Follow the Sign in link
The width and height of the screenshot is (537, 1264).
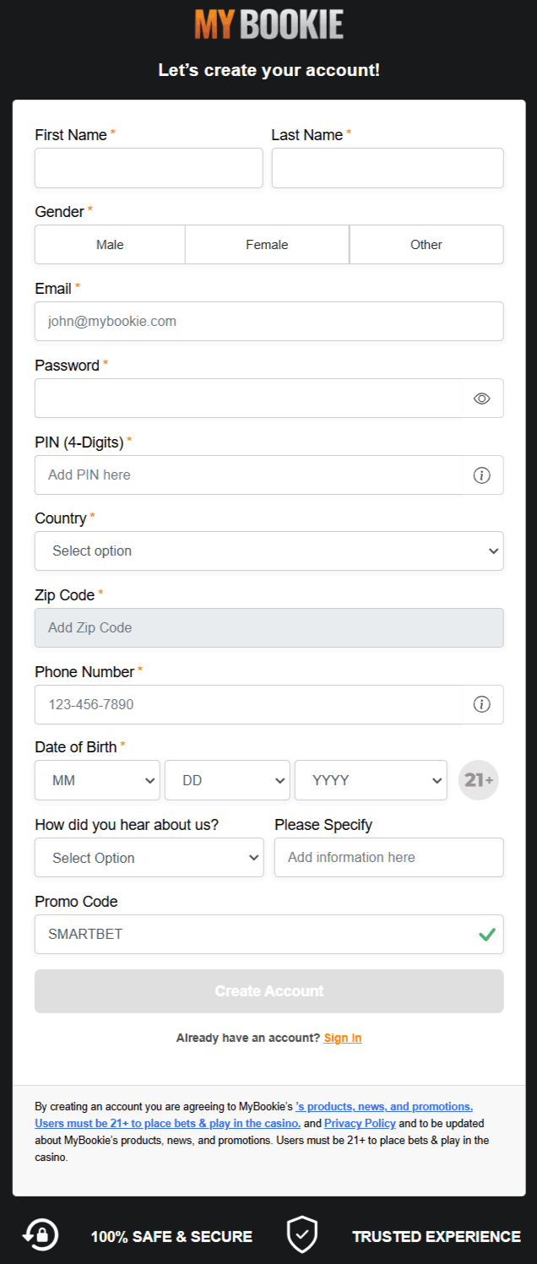(343, 1038)
